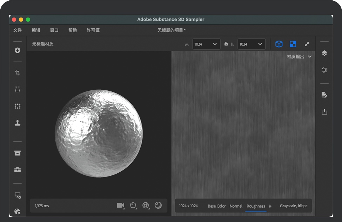Viewport: 342px width, 222px height.
Task: Select the Perspective correction tool
Action: [x=18, y=90]
